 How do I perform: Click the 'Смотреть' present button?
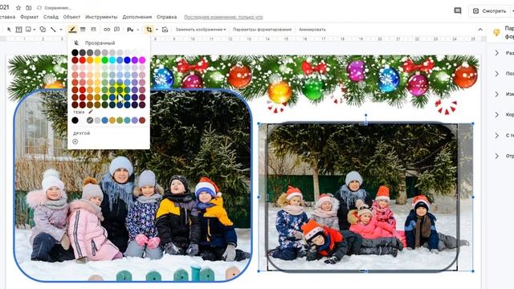pyautogui.click(x=491, y=10)
